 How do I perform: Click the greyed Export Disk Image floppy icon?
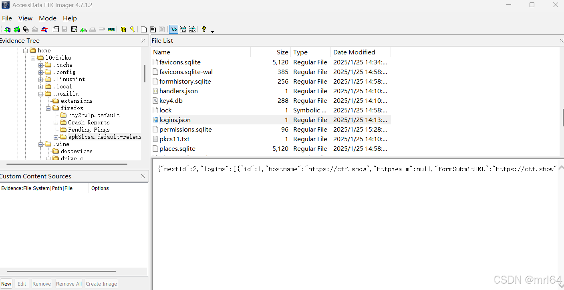[64, 29]
